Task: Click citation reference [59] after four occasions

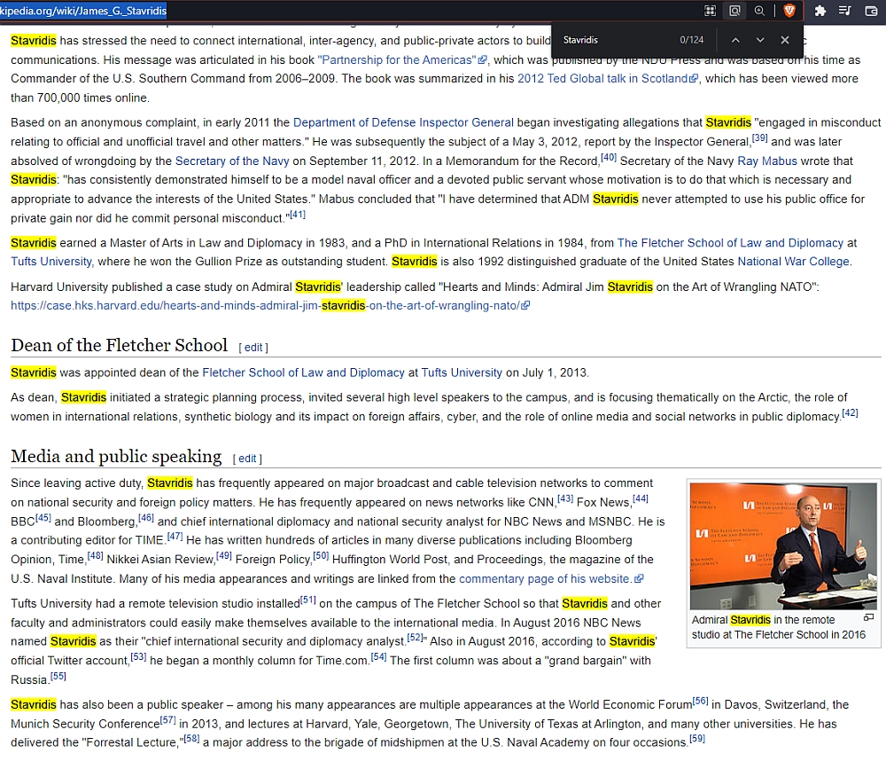Action: [x=697, y=738]
